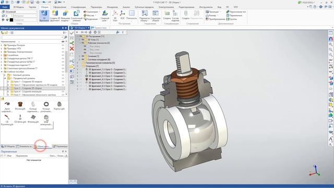334x188 pixels.
Task: Choose the Ссылочный элемент tool
Action: tap(76, 16)
